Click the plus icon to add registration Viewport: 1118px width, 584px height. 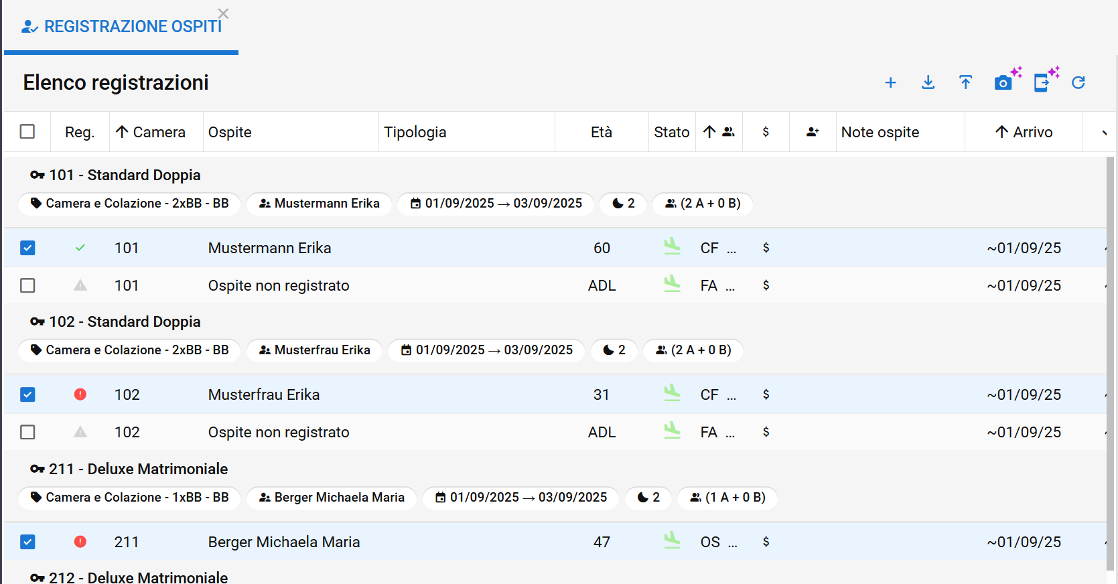pyautogui.click(x=890, y=82)
